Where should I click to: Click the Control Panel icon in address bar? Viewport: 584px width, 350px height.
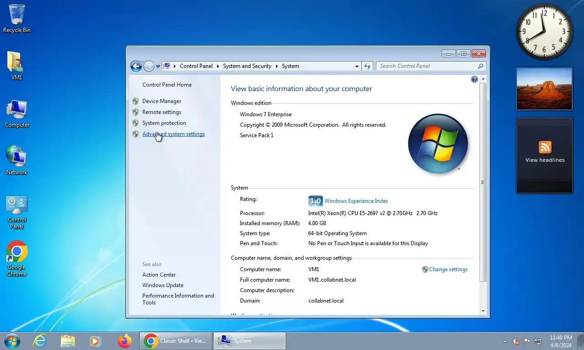(x=167, y=66)
